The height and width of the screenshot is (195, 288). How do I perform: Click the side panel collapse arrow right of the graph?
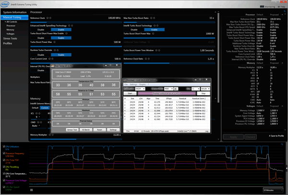pyautogui.click(x=287, y=168)
